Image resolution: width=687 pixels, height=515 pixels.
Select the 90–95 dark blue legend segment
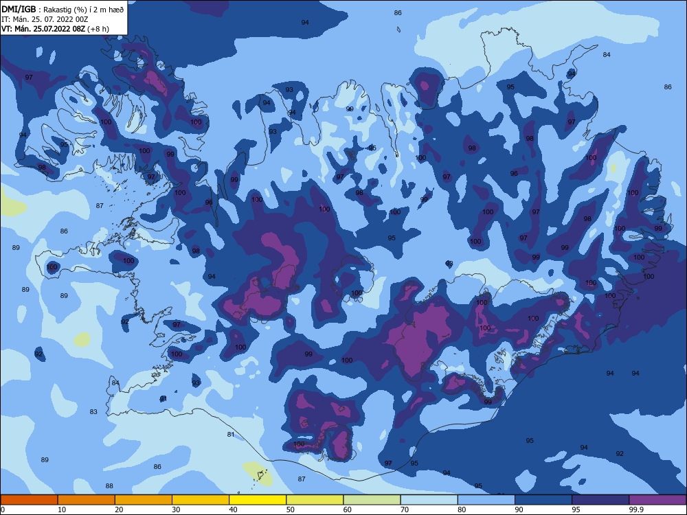(543, 500)
